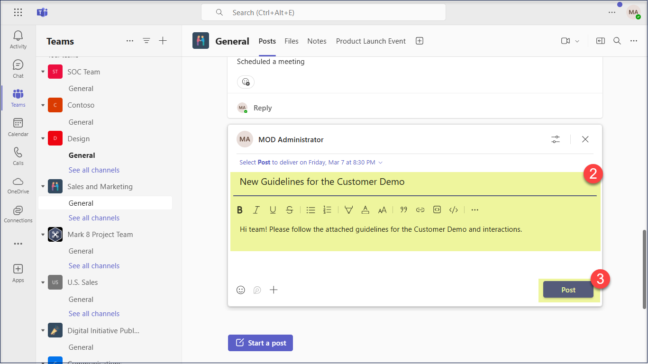The height and width of the screenshot is (364, 648).
Task: Toggle bold formatting in the post editor
Action: (240, 210)
